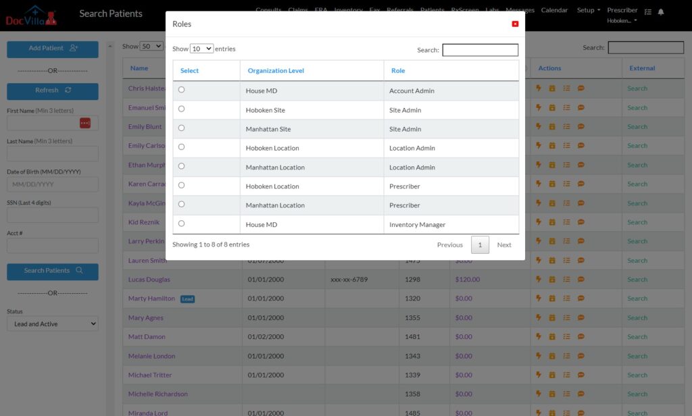Click lightning bolt icon for Emily Blunt
This screenshot has width=692, height=416.
pyautogui.click(x=539, y=126)
